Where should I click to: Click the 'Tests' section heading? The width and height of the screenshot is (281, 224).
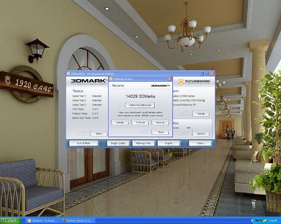tap(78, 91)
